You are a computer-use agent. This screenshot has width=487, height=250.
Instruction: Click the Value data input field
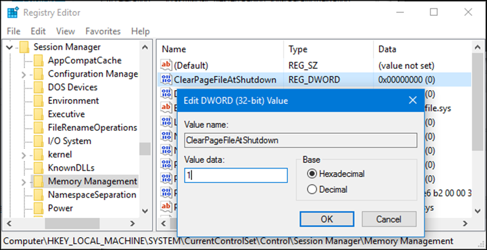click(x=236, y=175)
